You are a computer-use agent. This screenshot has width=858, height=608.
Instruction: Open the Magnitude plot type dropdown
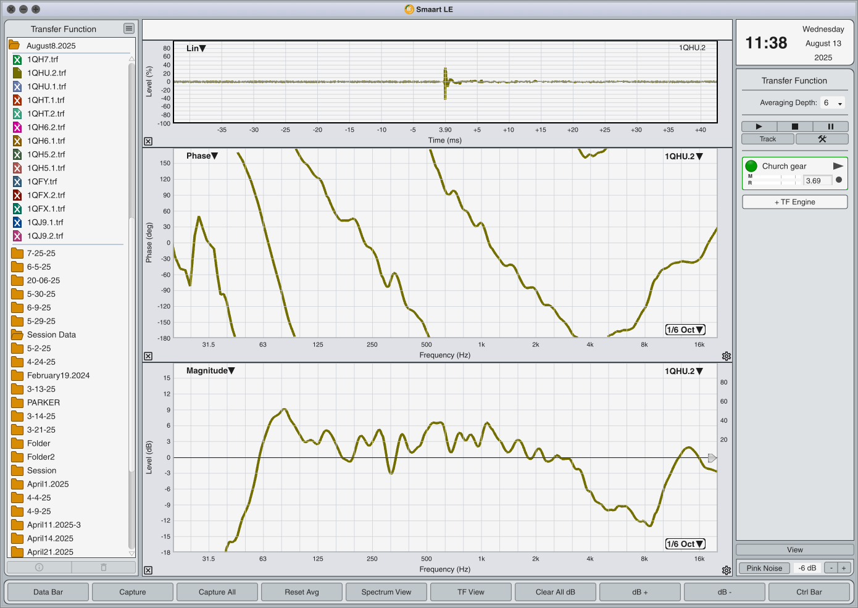coord(210,370)
